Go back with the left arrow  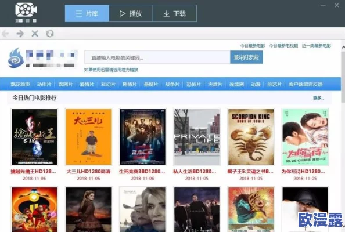click(x=5, y=34)
